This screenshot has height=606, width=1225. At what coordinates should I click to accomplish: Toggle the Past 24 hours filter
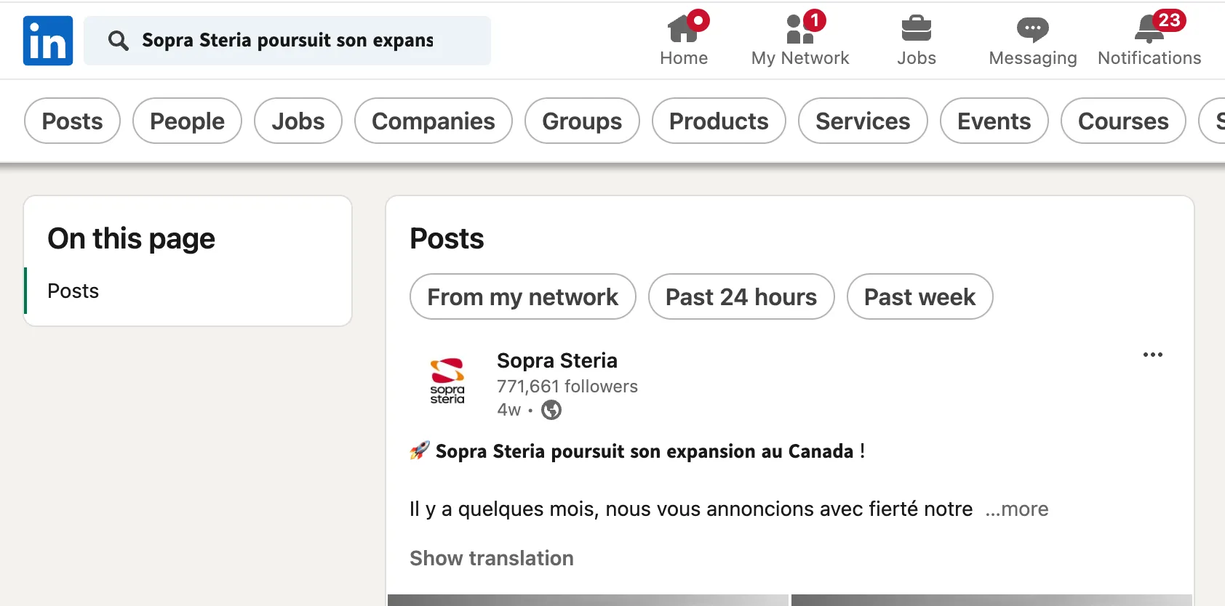pos(741,296)
